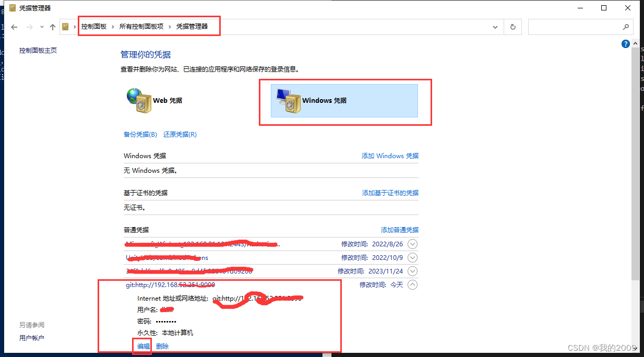
Task: Click the control panel search box
Action: click(581, 27)
